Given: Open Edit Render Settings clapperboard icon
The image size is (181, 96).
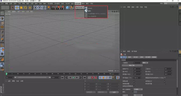Looking at the screenshot, I should [x=62, y=8].
